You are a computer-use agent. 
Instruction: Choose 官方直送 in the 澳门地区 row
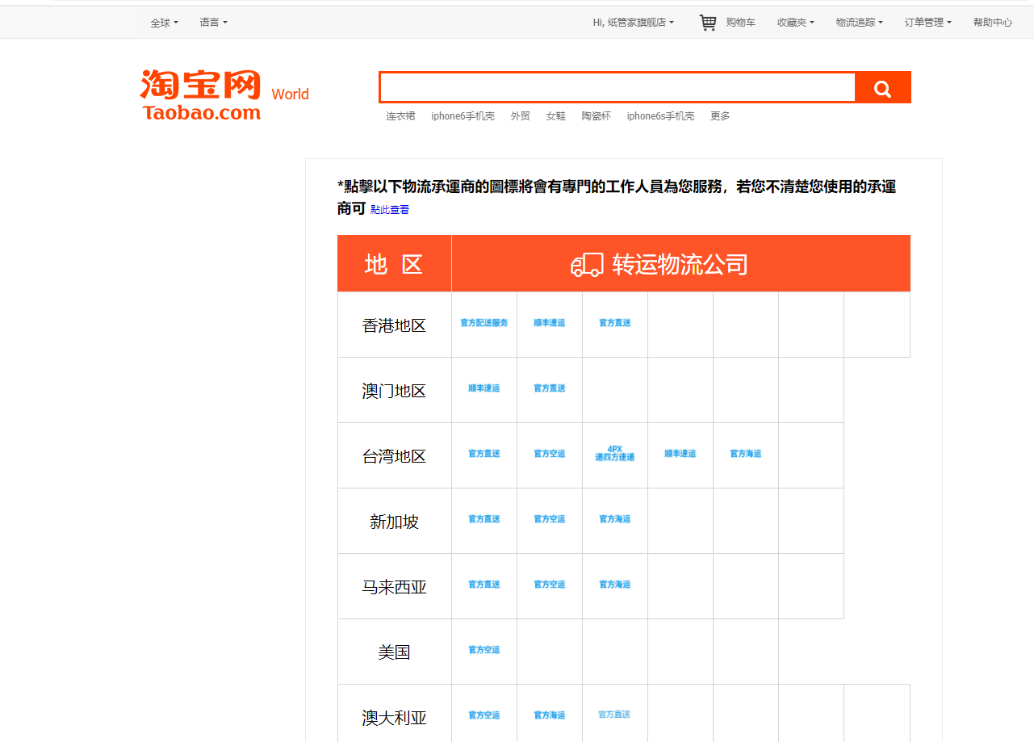(x=550, y=388)
